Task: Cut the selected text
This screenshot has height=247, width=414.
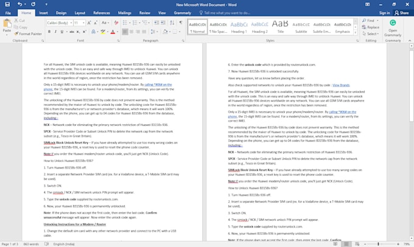Action: pyautogui.click(x=19, y=21)
